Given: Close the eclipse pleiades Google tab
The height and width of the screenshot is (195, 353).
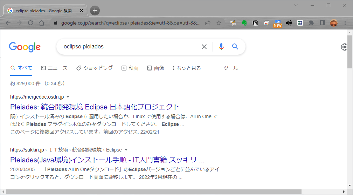Looking at the screenshot, I should (x=82, y=11).
